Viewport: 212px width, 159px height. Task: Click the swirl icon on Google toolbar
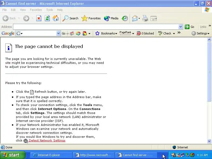[x=78, y=33]
